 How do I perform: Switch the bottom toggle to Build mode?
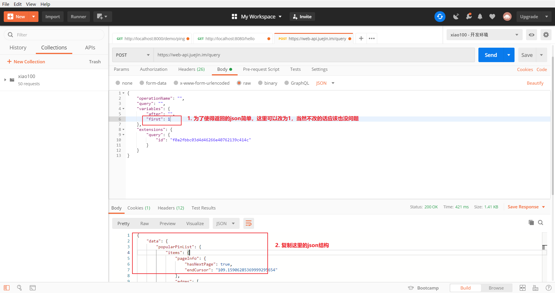pos(465,288)
